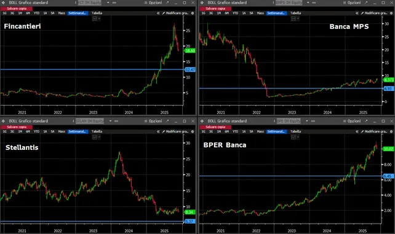
Task: Click the double-chevron collapse icon in the BPER Banca toolbar
Action: 357,131
